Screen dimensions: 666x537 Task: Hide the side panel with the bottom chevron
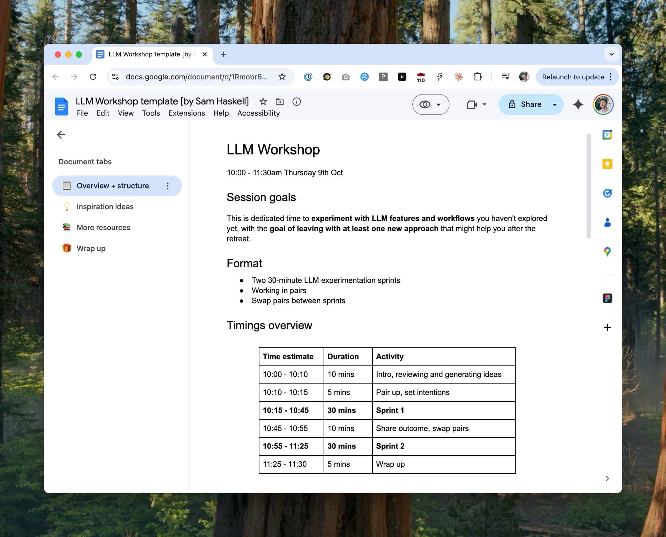tap(607, 478)
